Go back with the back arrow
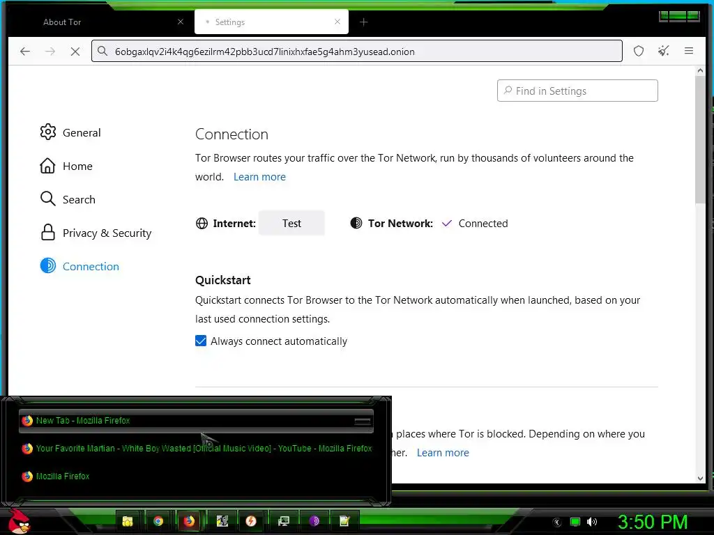This screenshot has width=714, height=535. click(x=25, y=52)
